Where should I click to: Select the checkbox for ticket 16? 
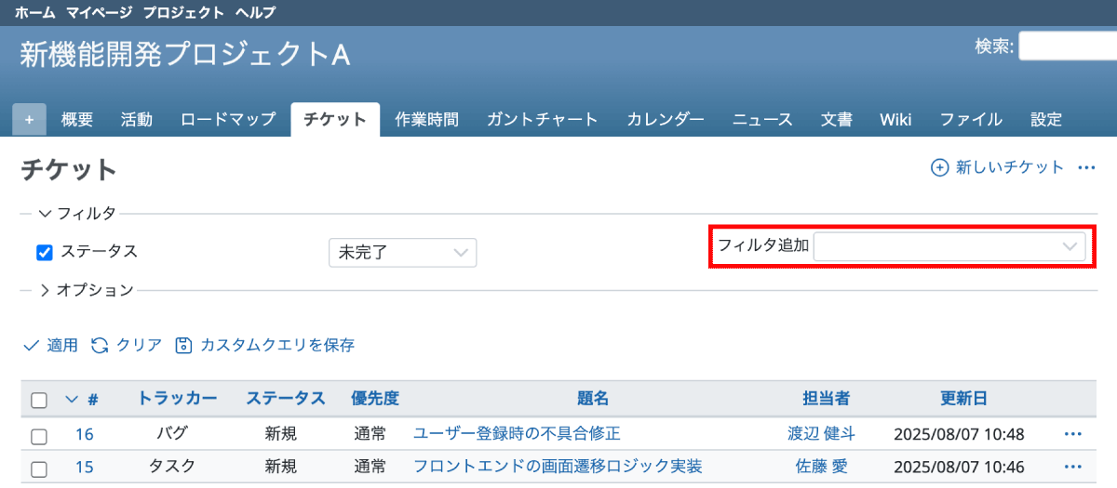39,435
